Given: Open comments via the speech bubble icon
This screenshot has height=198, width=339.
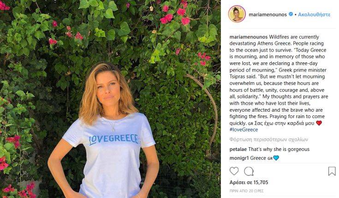Looking at the screenshot, I should (249, 171).
